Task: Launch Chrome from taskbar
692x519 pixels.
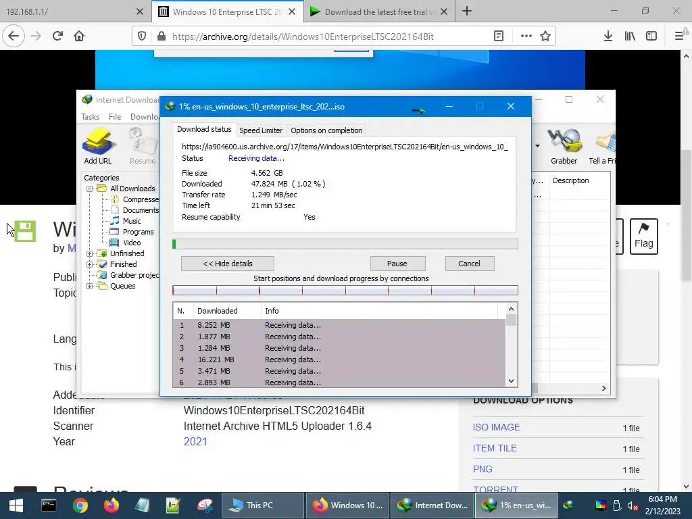Action: (80, 505)
